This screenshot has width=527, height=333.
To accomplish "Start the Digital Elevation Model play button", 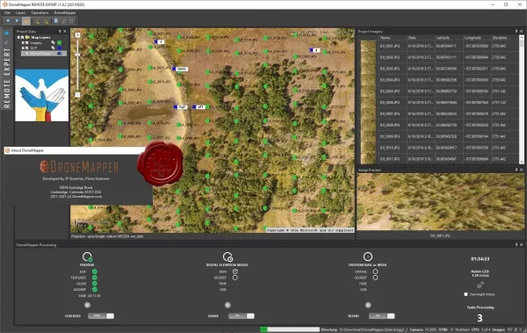I will coord(227,305).
